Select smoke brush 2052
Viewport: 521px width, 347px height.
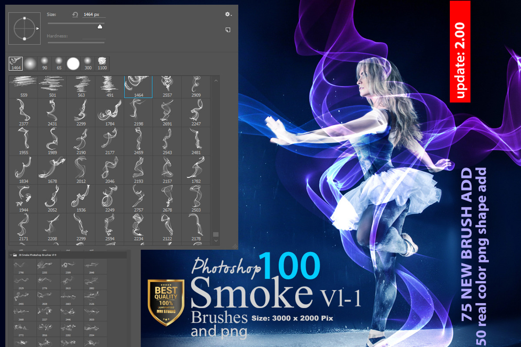click(52, 199)
